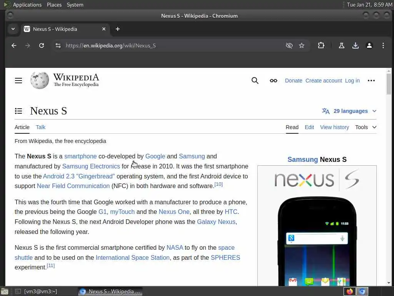Open the View history tab
Viewport: 394px width, 296px height.
pyautogui.click(x=334, y=127)
